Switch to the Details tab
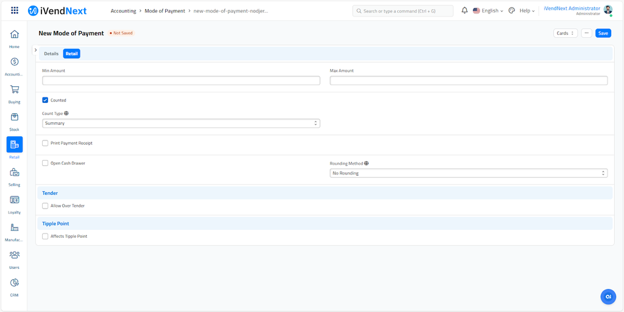This screenshot has width=624, height=312. pos(51,54)
